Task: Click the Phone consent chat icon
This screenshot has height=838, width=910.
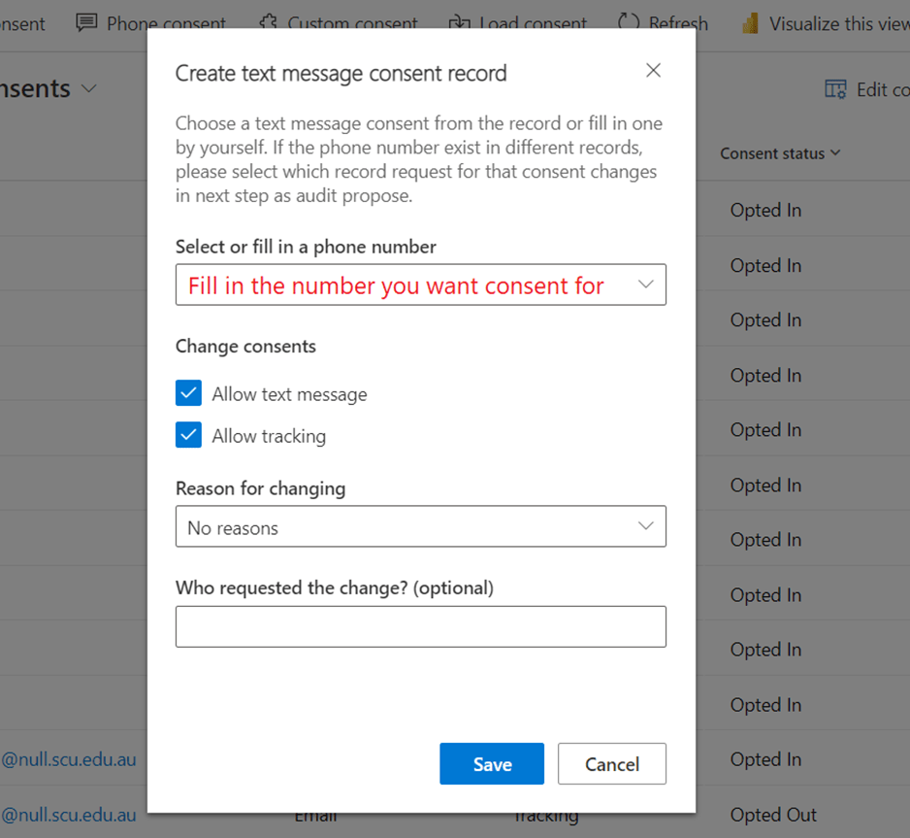Action: click(x=86, y=22)
